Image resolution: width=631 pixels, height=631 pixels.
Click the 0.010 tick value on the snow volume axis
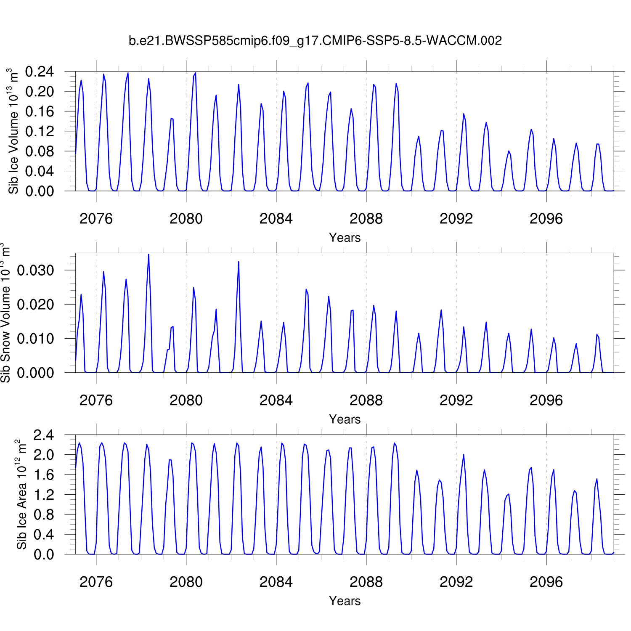[35, 339]
